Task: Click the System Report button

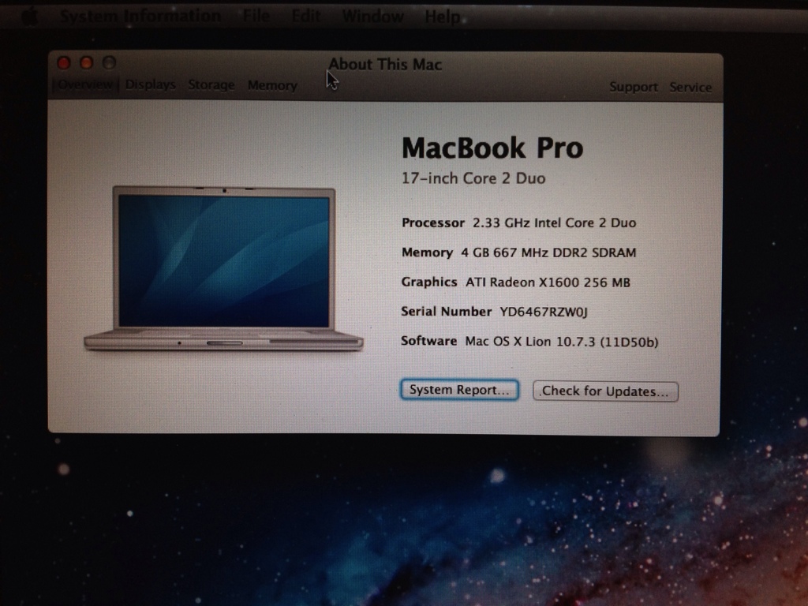Action: coord(460,390)
